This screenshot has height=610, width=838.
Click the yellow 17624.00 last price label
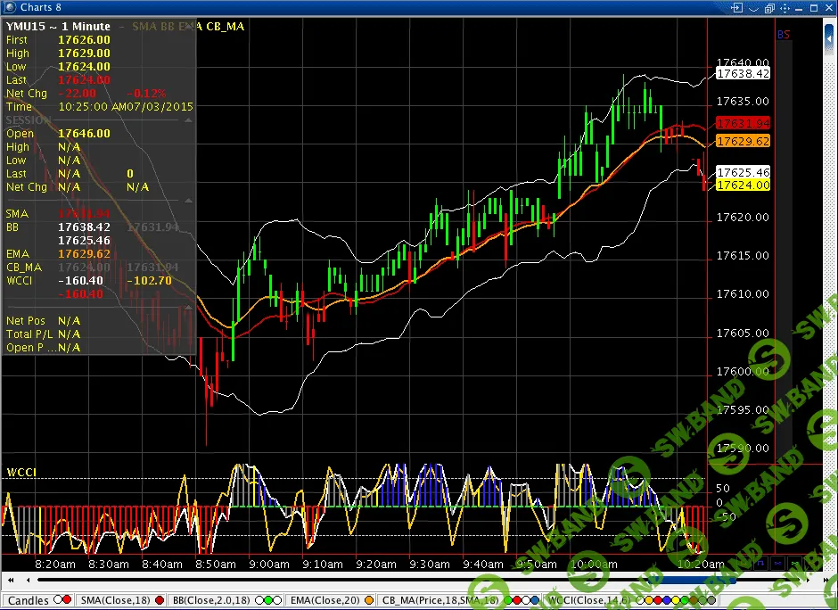tap(743, 185)
